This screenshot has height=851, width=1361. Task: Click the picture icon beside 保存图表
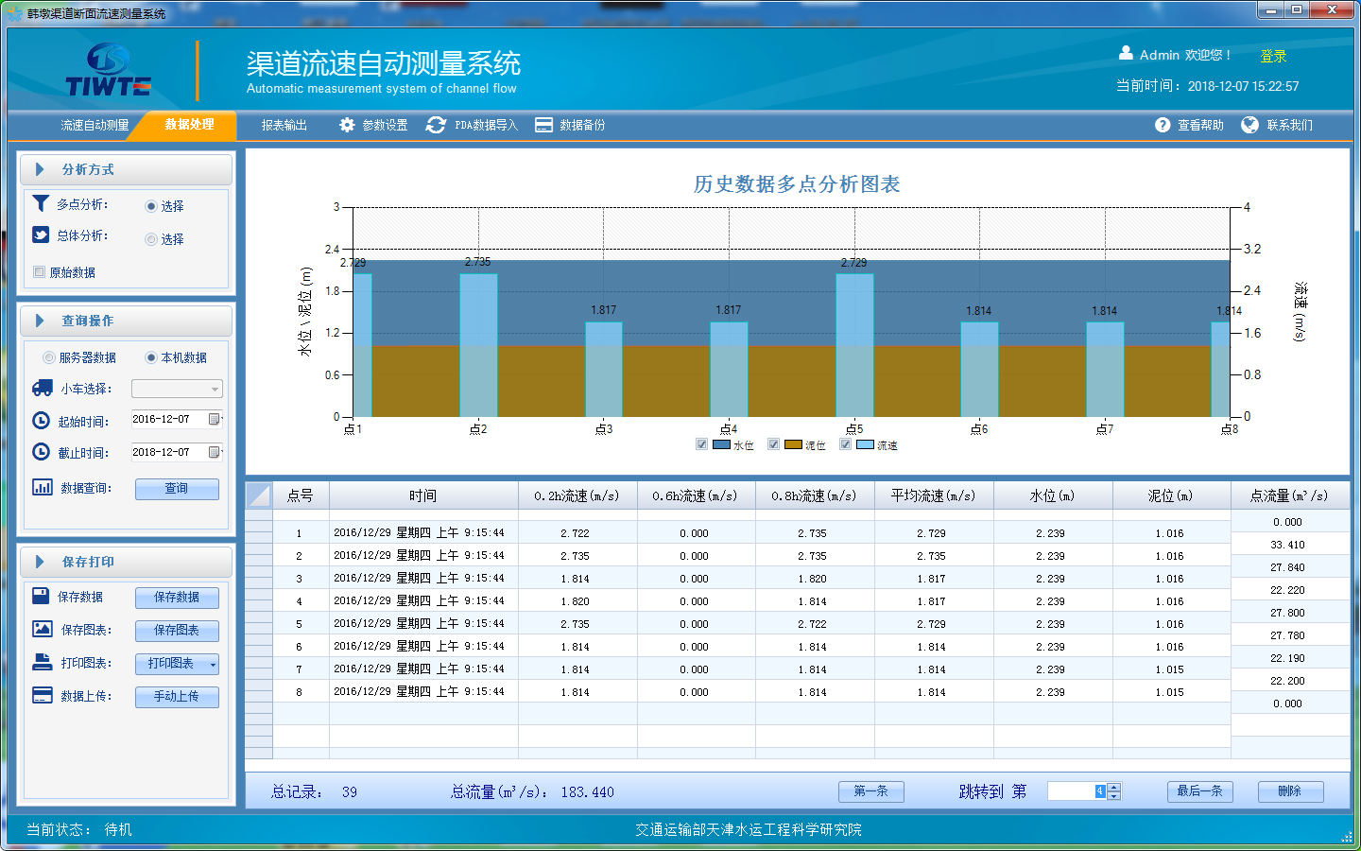tap(43, 629)
